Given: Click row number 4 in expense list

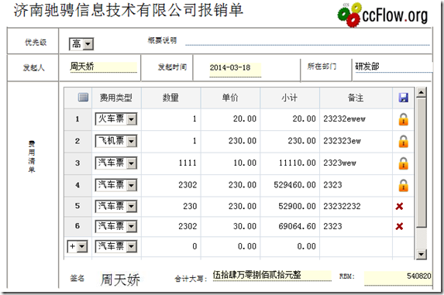Looking at the screenshot, I should click(77, 185).
